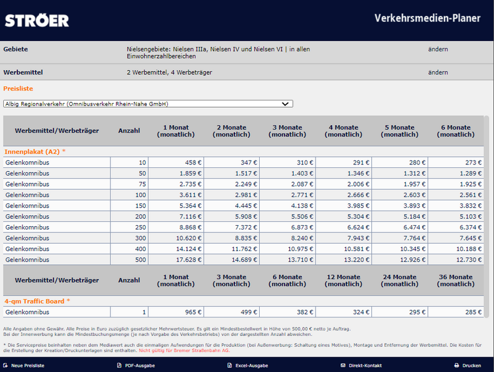The width and height of the screenshot is (494, 372).
Task: Open PDF-Ausgabe link
Action: (x=140, y=365)
